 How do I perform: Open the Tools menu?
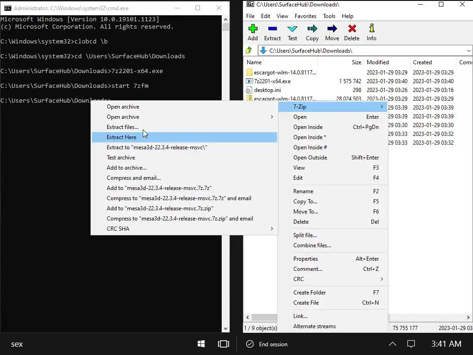point(329,16)
